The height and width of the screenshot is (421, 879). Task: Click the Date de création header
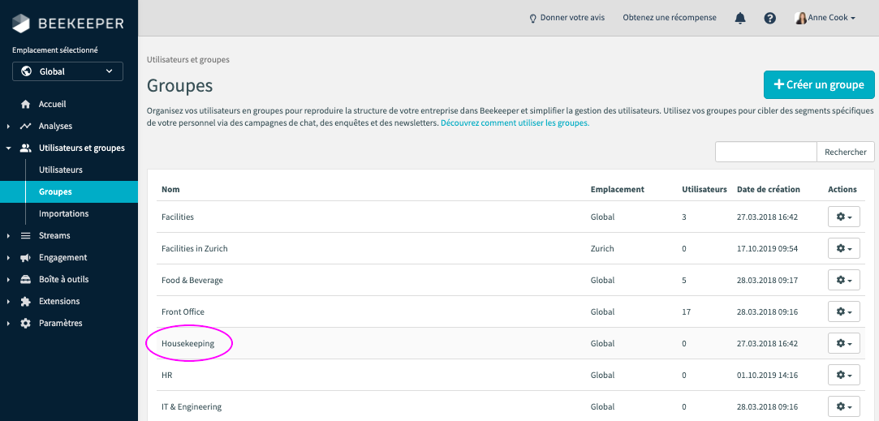(769, 190)
